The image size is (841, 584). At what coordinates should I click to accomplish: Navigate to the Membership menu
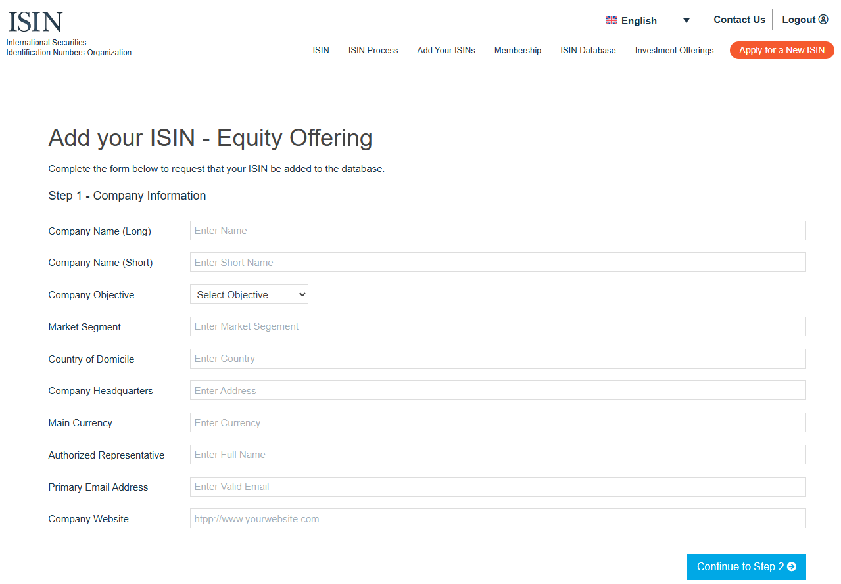(517, 50)
